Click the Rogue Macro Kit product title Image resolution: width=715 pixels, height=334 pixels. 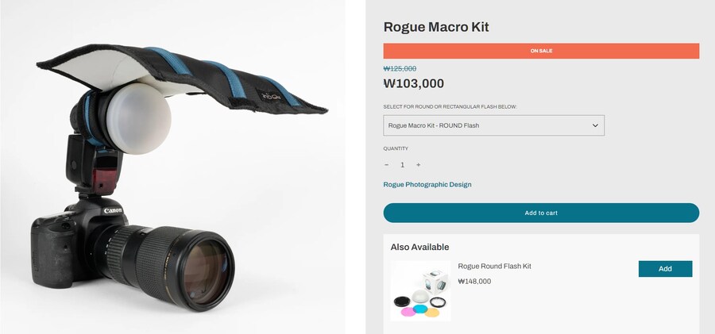[436, 27]
